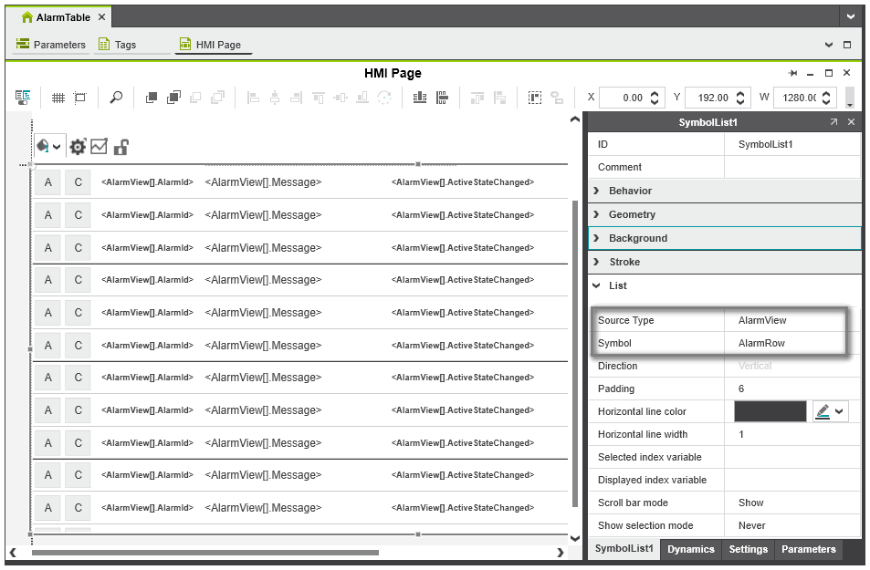Click the pin icon of HMI Page panel
Image resolution: width=870 pixels, height=570 pixels.
coord(792,73)
